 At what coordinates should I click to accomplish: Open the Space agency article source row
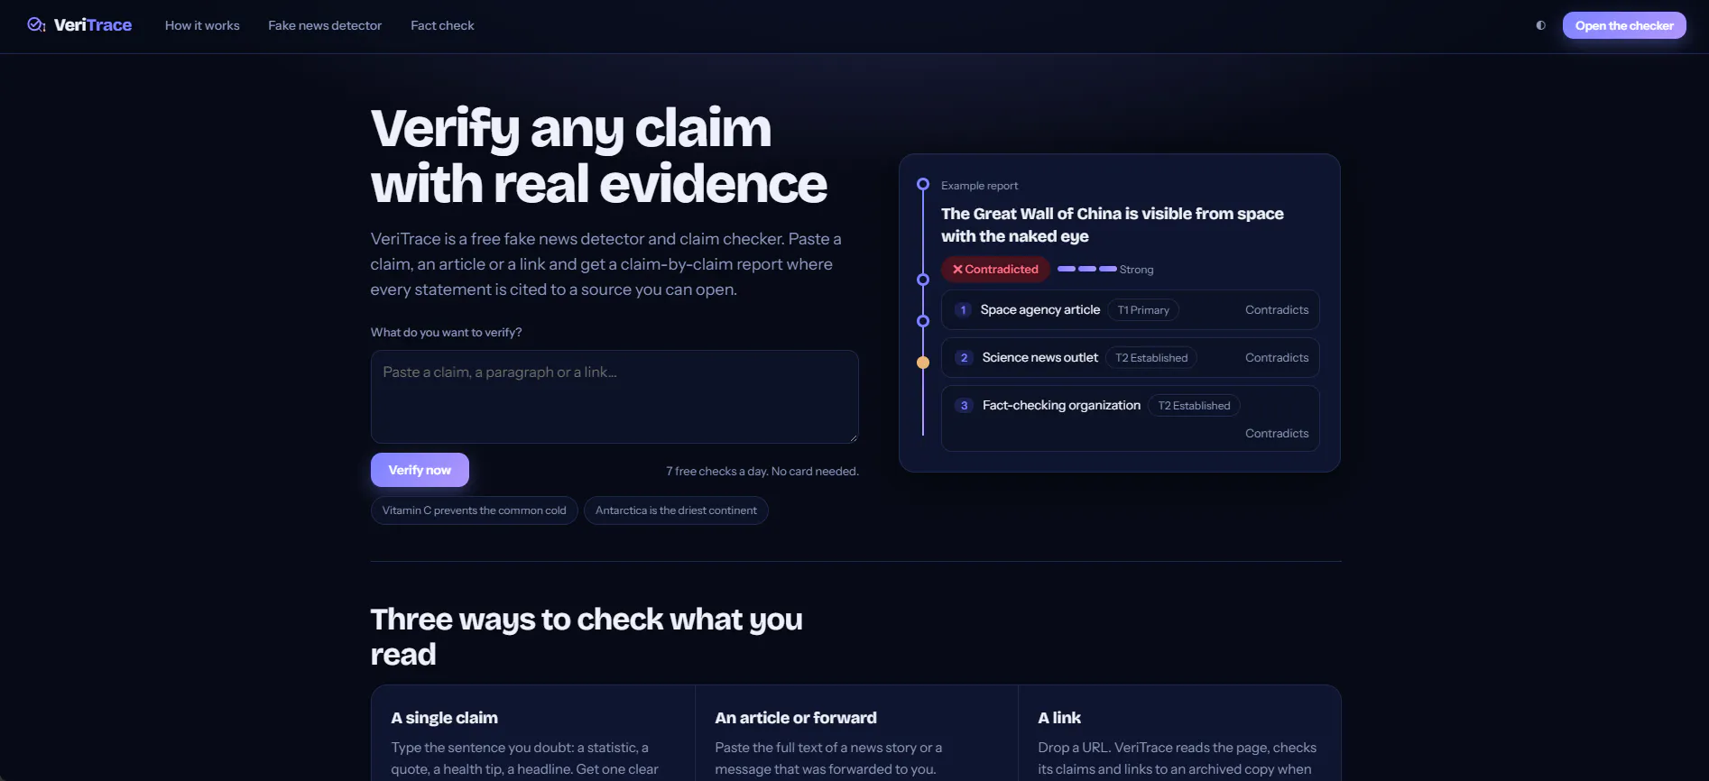point(1131,310)
